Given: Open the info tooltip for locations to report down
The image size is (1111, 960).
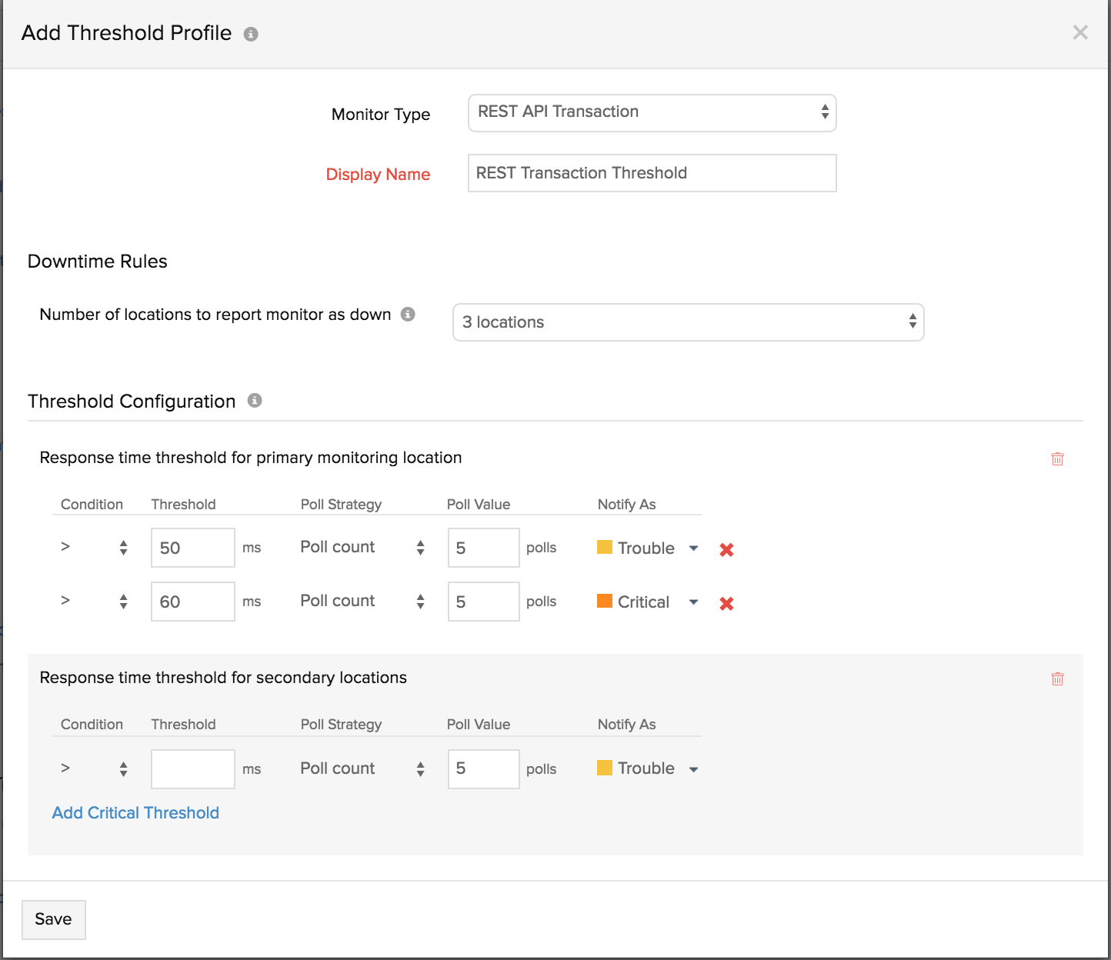Looking at the screenshot, I should coord(409,315).
